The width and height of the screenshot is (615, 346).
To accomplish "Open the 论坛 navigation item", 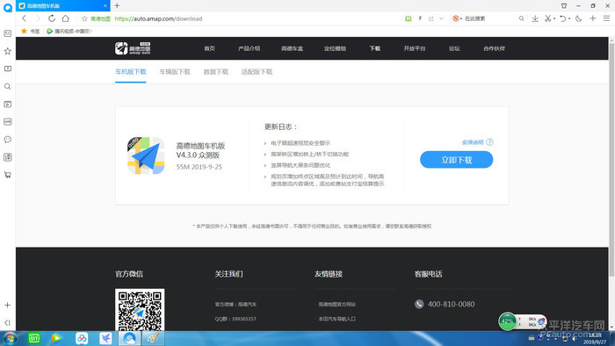I will pos(454,48).
